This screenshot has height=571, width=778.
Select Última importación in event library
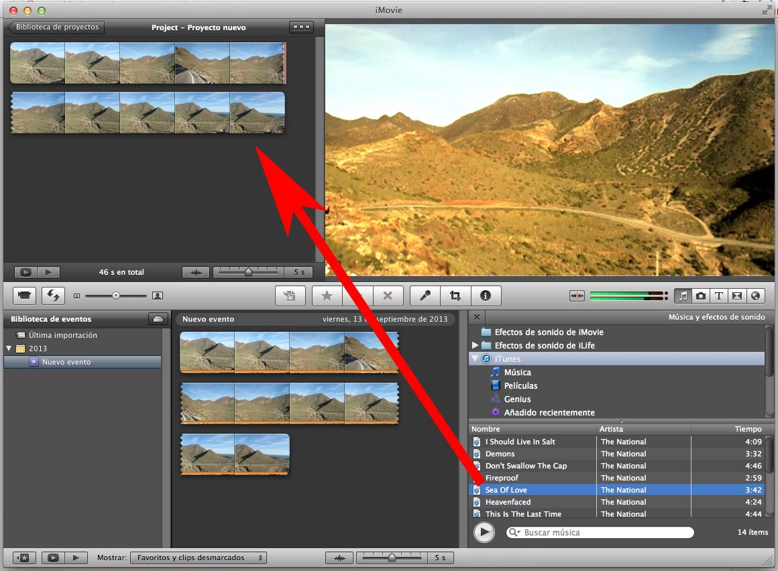click(x=62, y=335)
